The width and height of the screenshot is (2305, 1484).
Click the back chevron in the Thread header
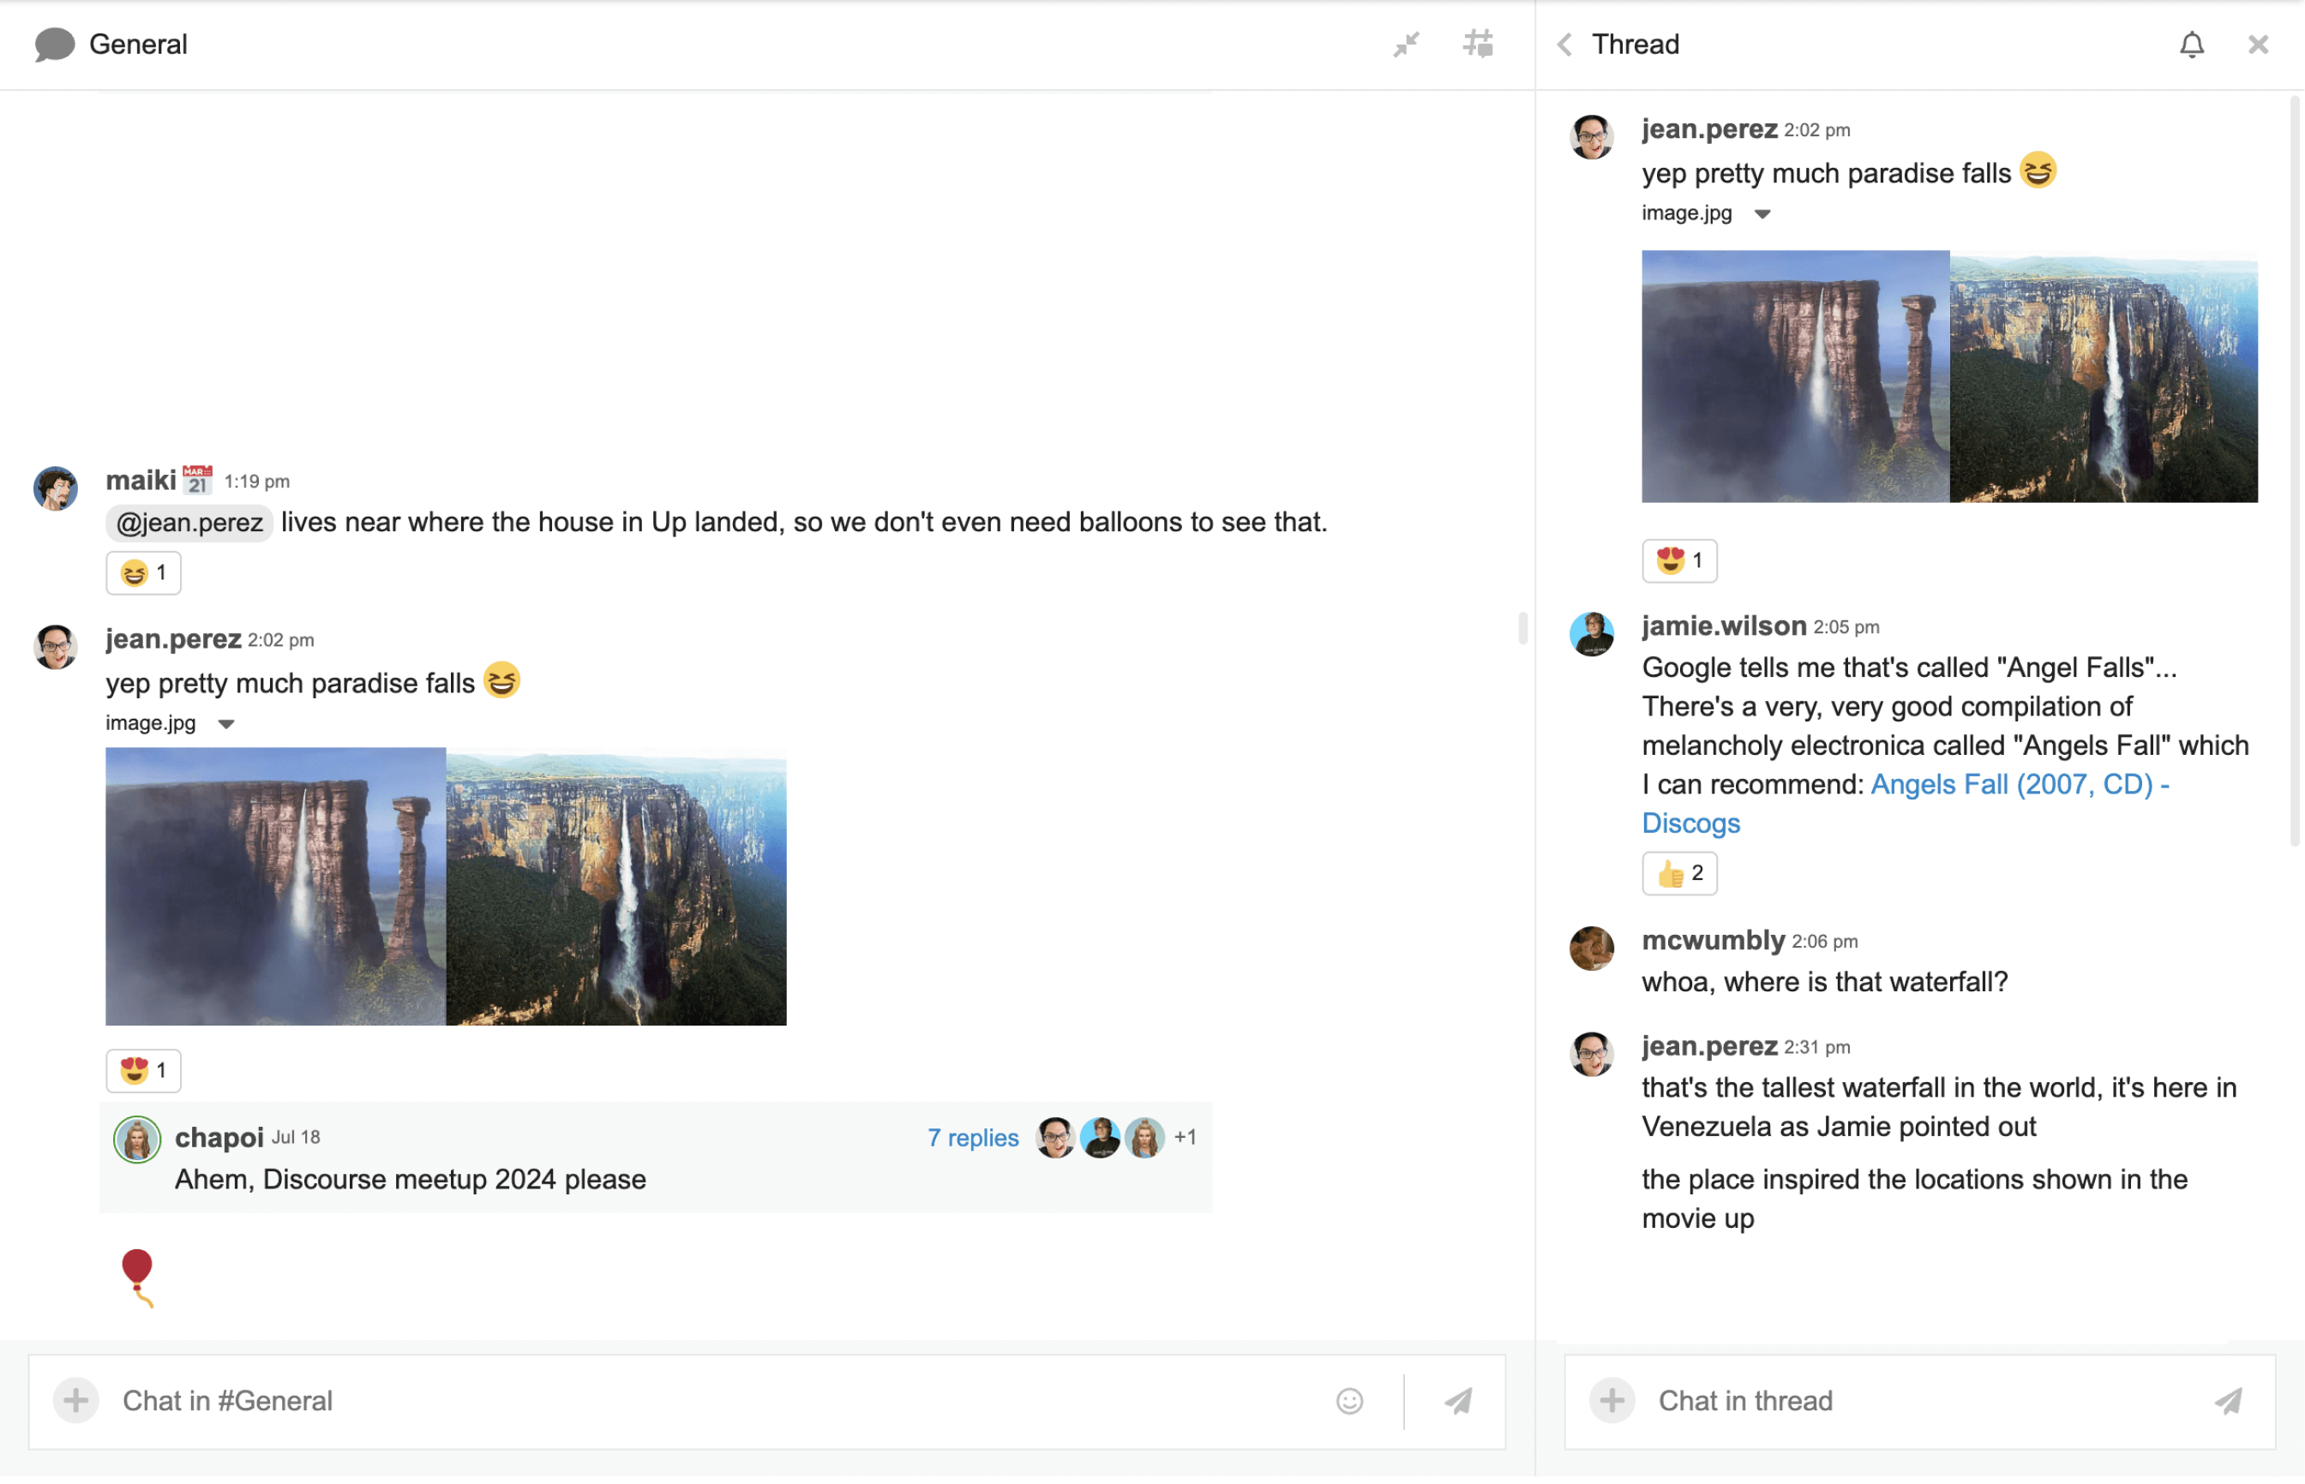(x=1564, y=45)
